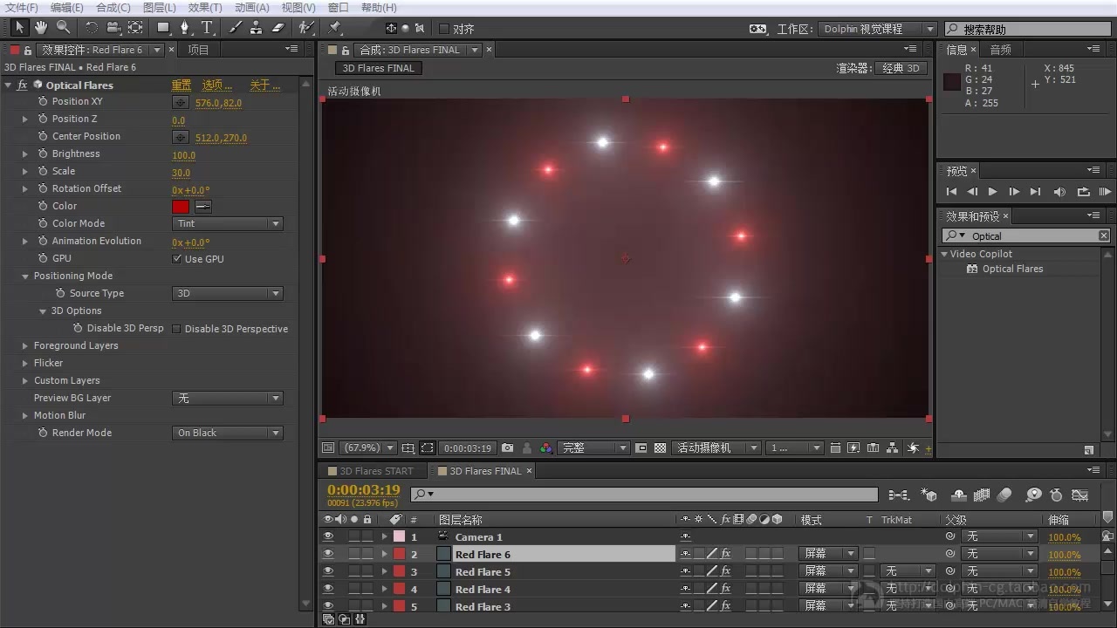Viewport: 1117px width, 628px height.
Task: Check Disable 3D Perspective box
Action: click(176, 329)
